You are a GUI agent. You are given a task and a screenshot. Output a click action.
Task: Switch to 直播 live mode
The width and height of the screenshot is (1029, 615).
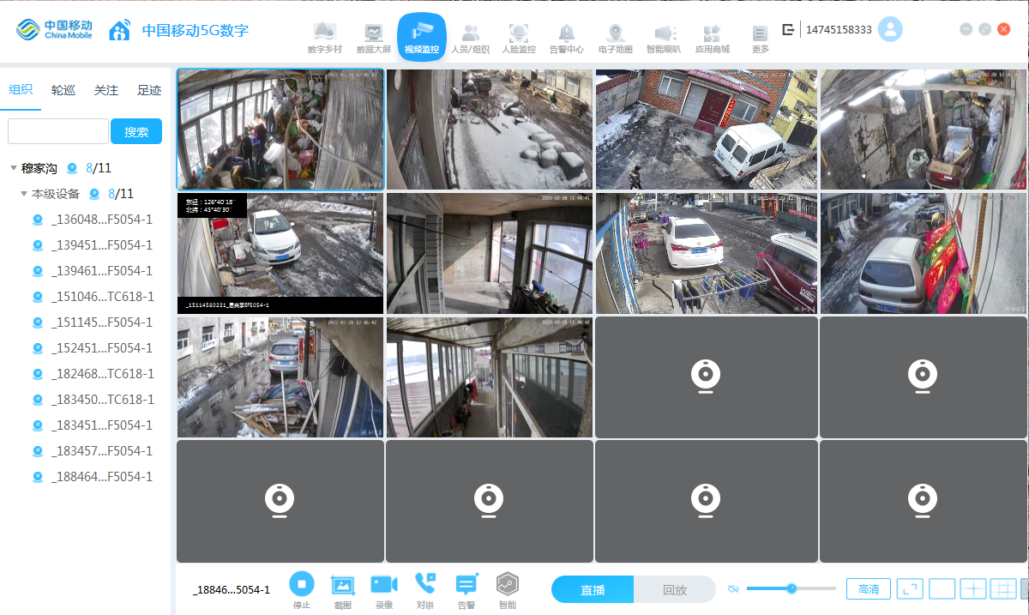point(593,590)
